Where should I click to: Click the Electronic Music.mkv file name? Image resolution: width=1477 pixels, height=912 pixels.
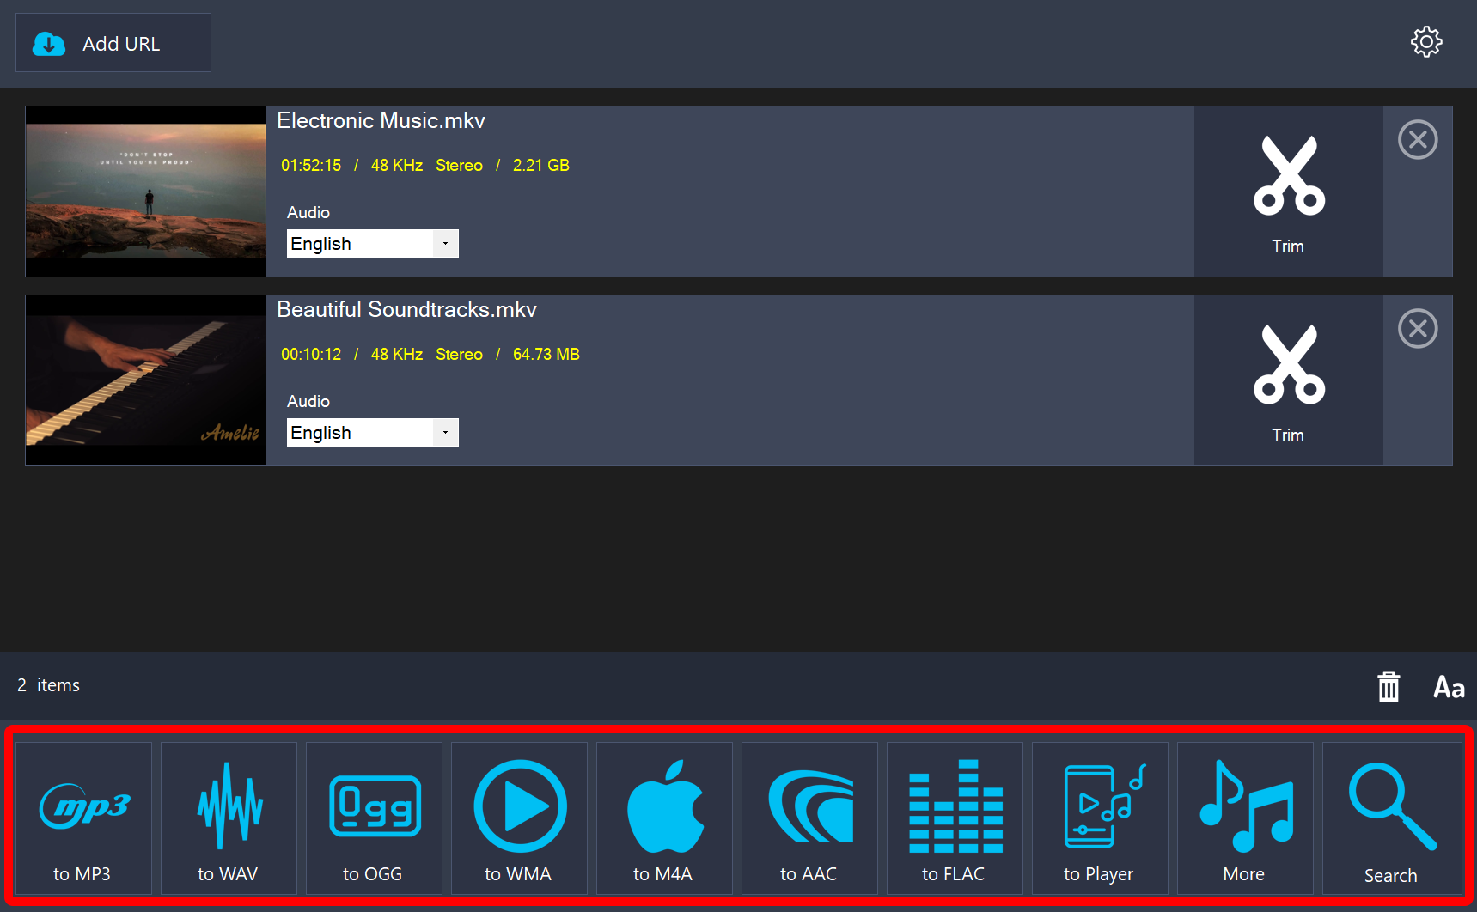[381, 121]
